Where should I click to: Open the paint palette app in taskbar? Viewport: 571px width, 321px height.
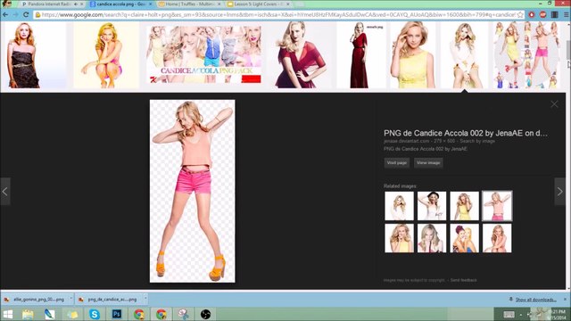pos(183,314)
